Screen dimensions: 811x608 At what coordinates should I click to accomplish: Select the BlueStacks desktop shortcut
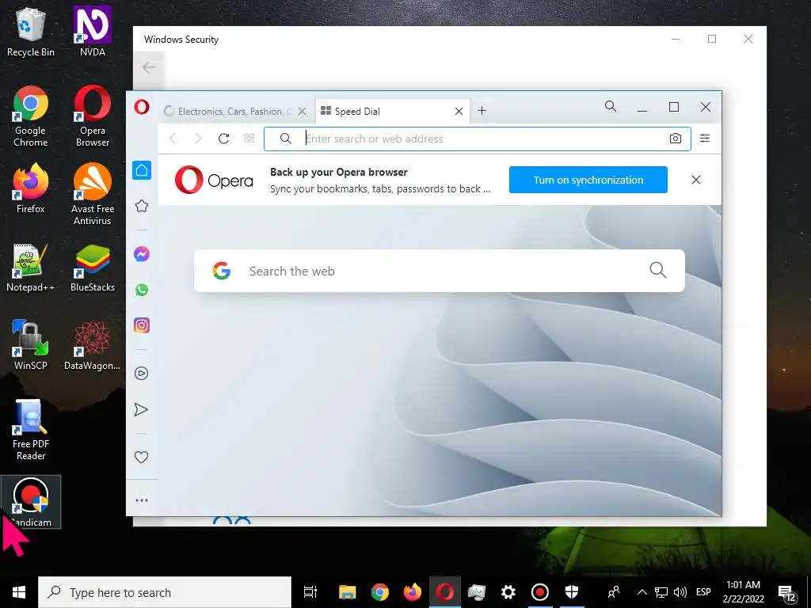[x=93, y=268]
